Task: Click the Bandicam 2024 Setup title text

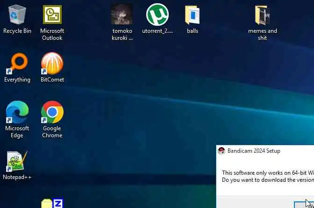Action: (x=254, y=151)
